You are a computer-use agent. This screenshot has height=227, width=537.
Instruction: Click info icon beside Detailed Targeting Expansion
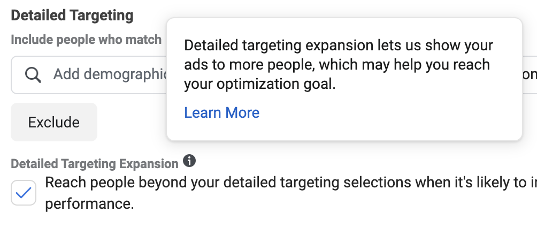(189, 161)
